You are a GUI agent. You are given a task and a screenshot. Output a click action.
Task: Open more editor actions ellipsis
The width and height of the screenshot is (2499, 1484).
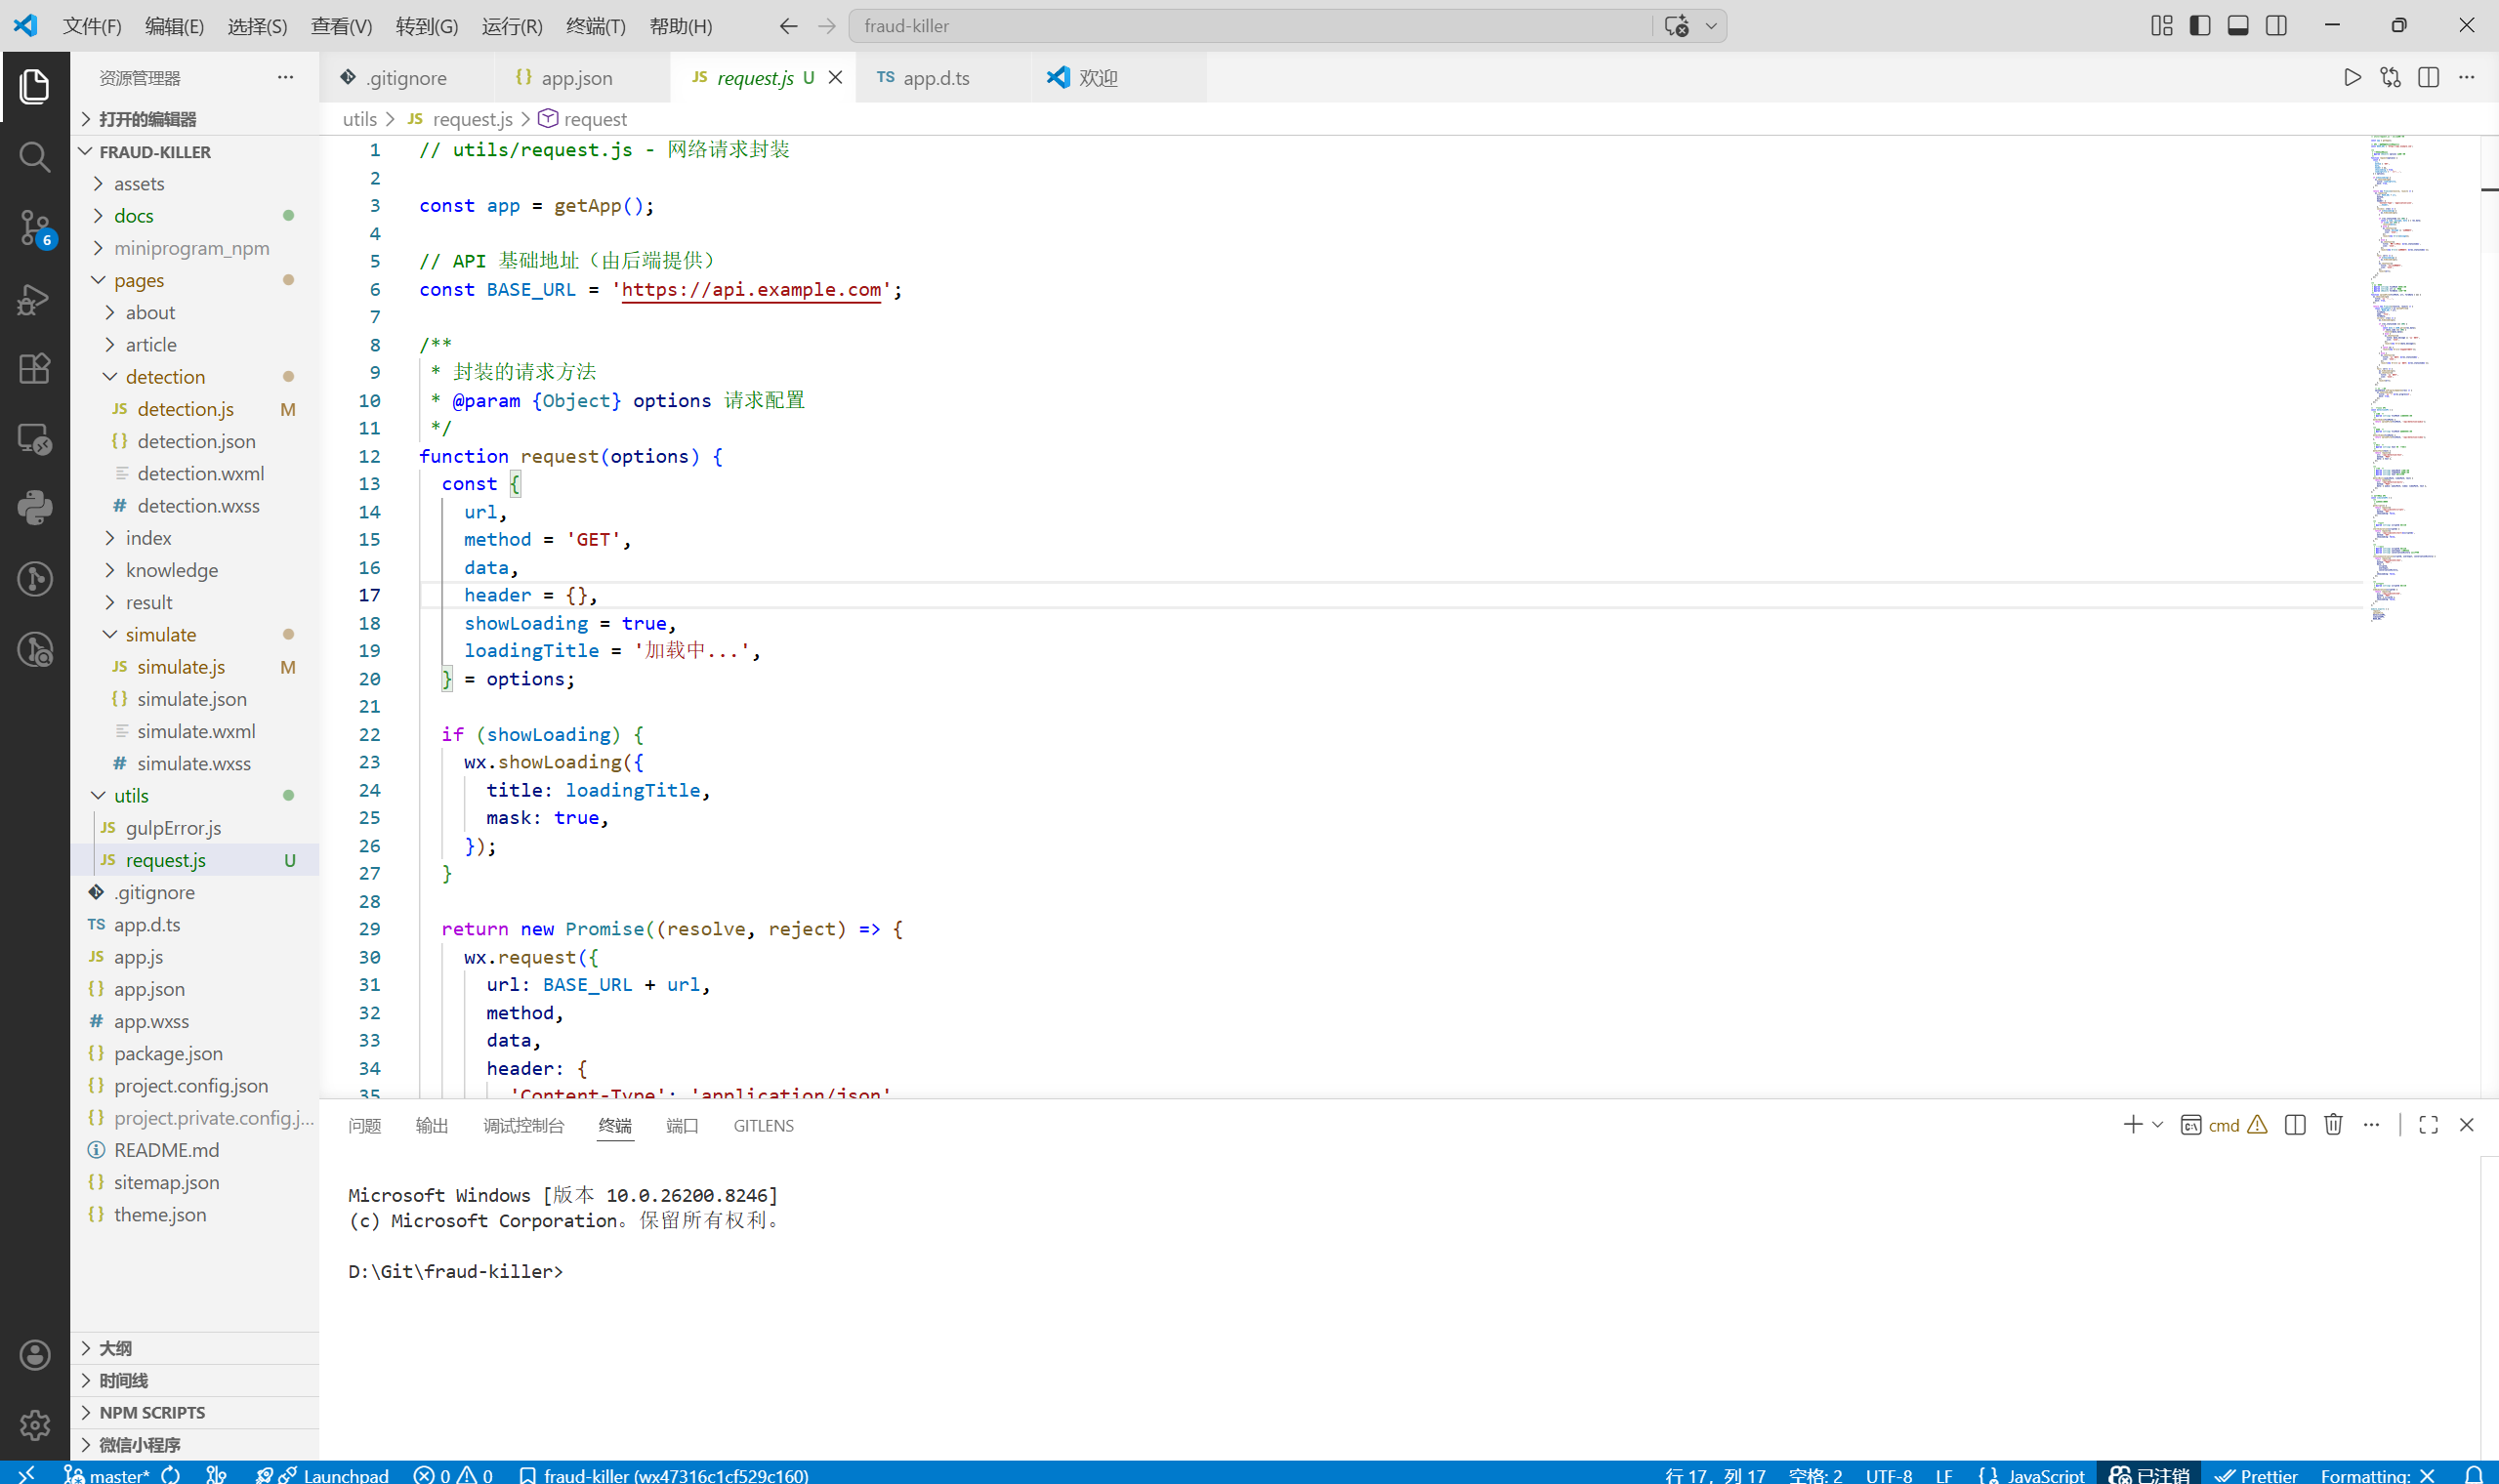(2466, 78)
